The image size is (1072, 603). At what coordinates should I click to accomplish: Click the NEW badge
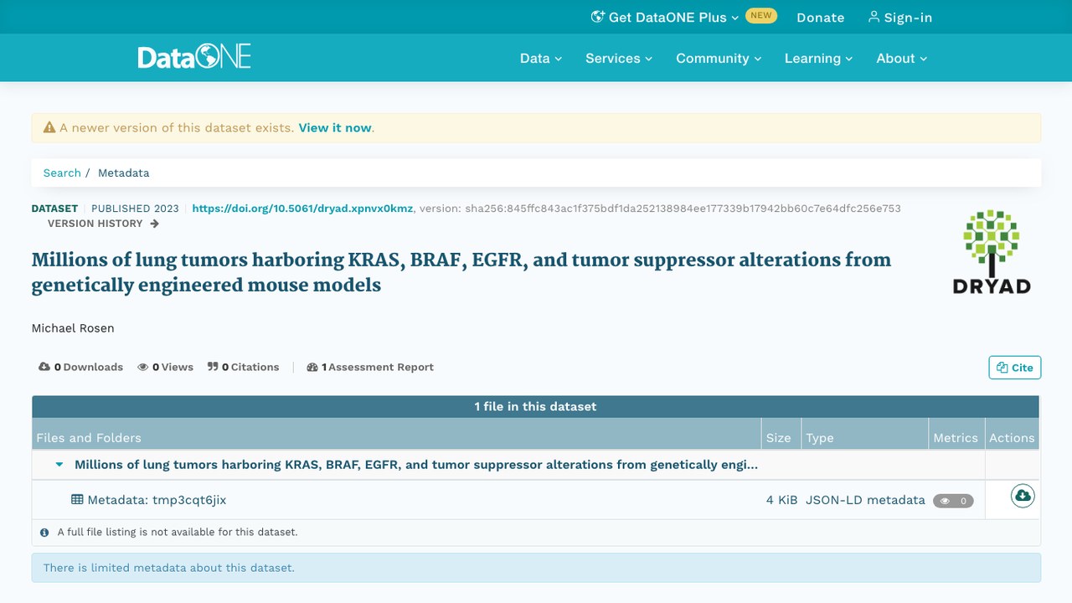[761, 16]
